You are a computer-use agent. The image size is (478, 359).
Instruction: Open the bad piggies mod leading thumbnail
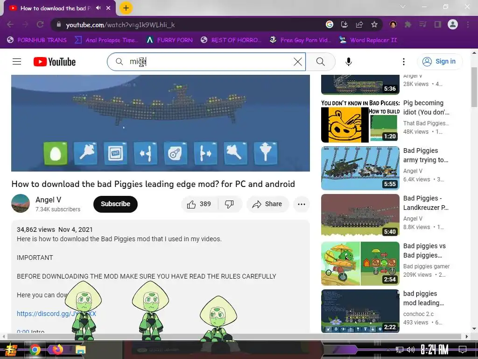tap(360, 311)
